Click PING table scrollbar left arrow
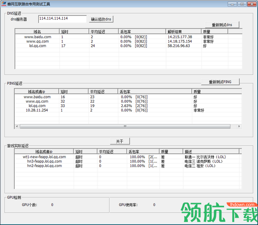258x225 pixels. tap(17, 126)
